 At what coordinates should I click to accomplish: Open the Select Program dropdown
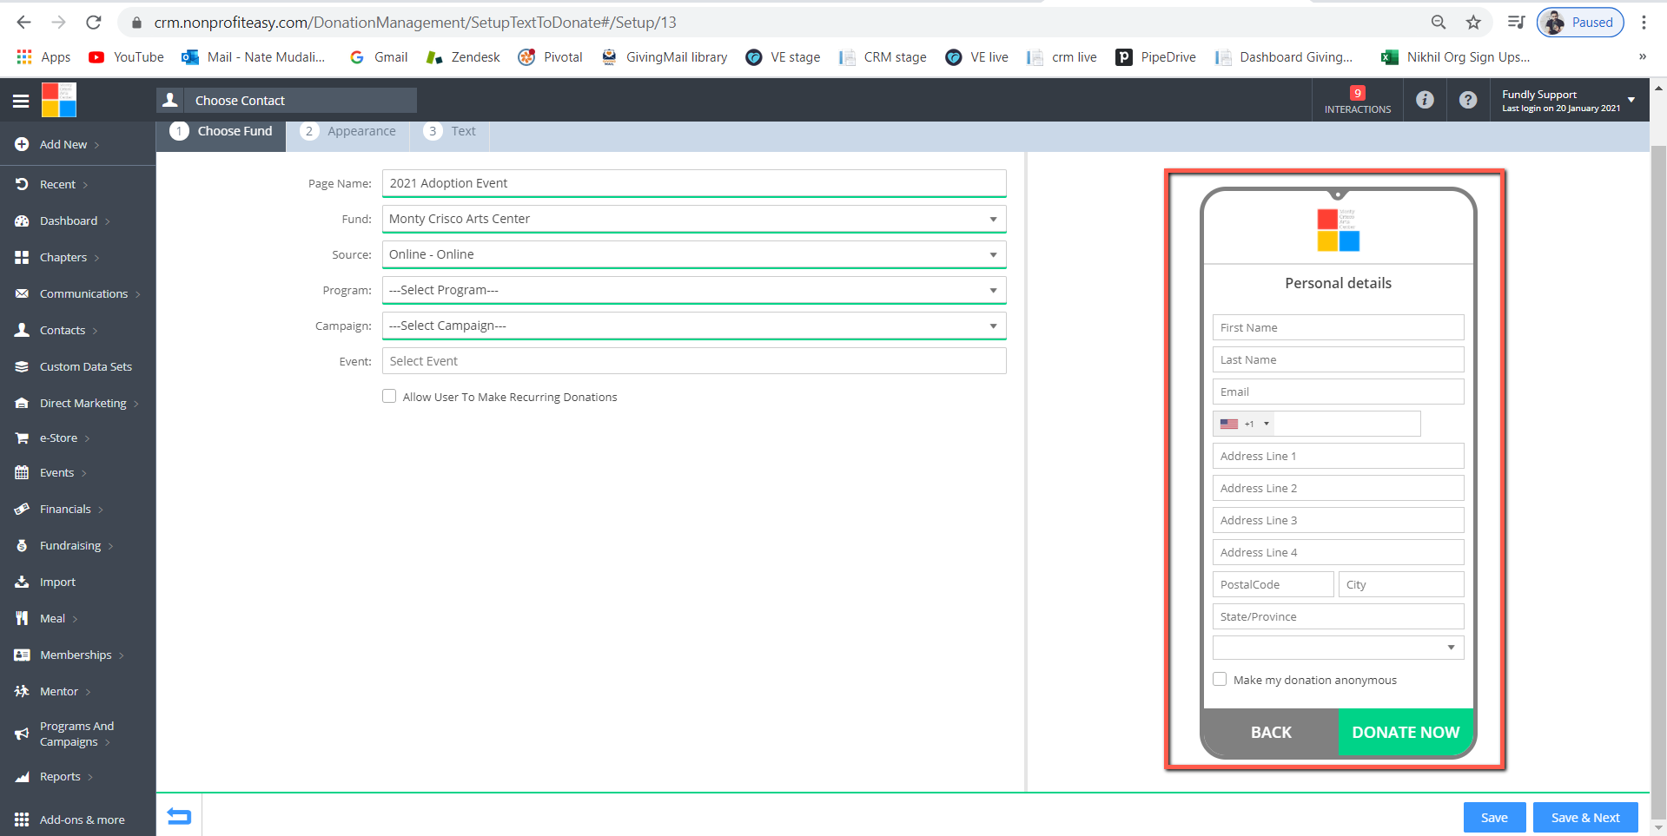[x=694, y=290]
